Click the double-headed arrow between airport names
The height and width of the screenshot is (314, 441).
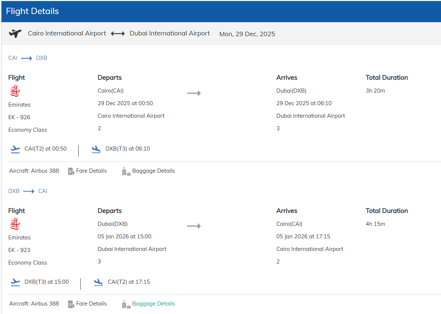[118, 34]
